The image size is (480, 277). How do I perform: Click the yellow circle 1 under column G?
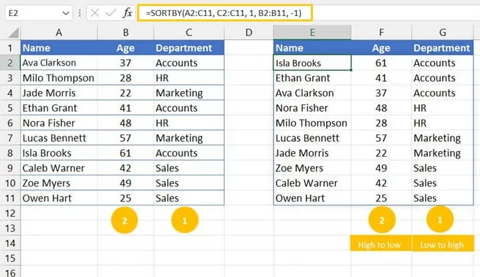tap(440, 219)
